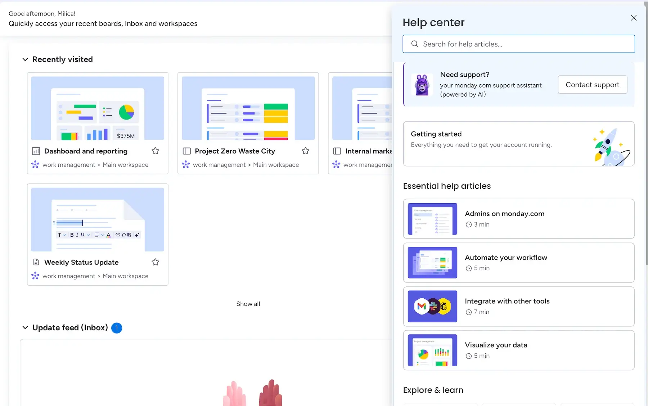The width and height of the screenshot is (648, 406).
Task: Click Main workspace path under Weekly Status Update
Action: click(125, 276)
